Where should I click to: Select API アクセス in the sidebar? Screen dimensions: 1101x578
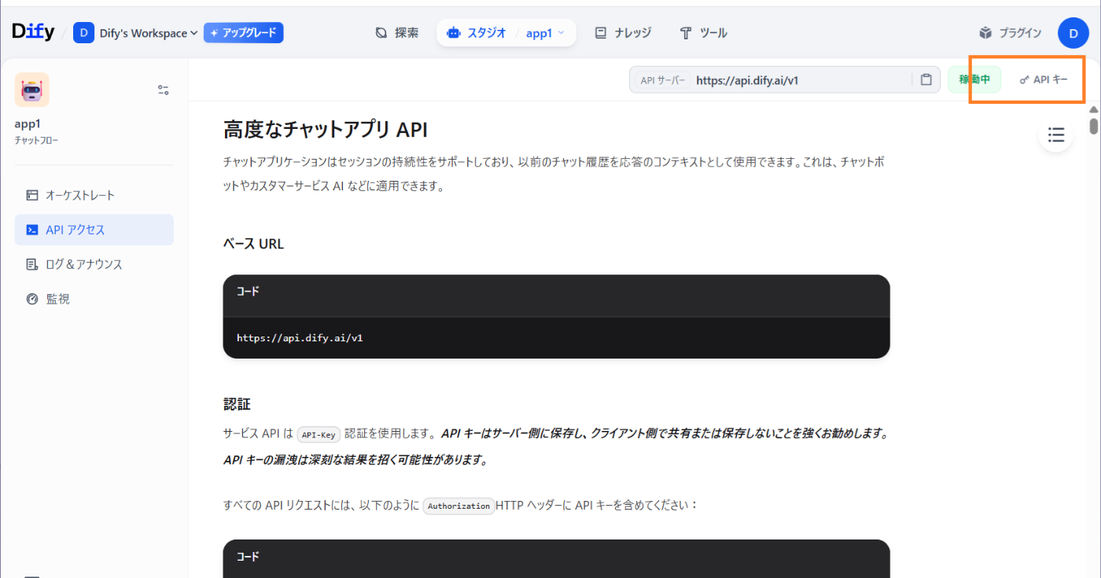click(x=94, y=230)
